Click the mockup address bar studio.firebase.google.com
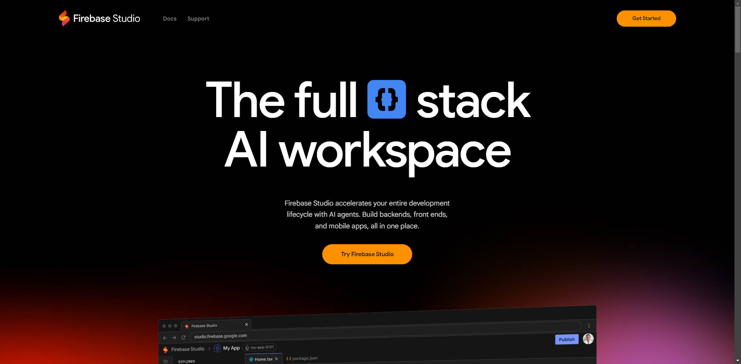This screenshot has width=741, height=364. pos(385,332)
